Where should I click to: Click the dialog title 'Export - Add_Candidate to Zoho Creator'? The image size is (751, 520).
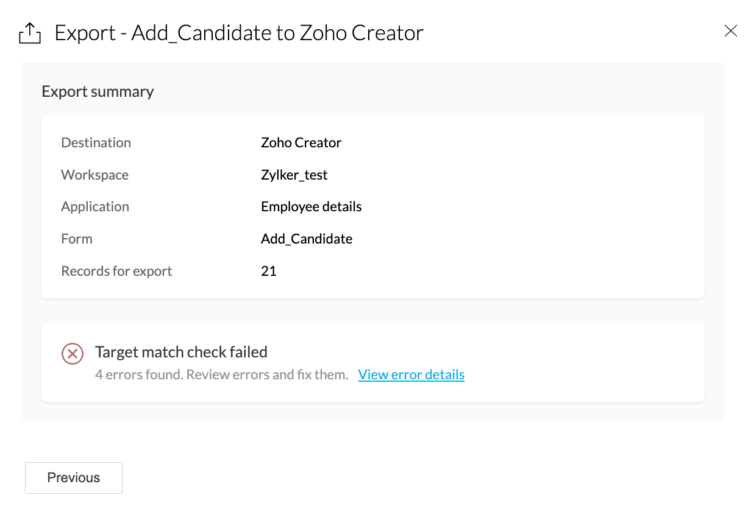tap(239, 33)
